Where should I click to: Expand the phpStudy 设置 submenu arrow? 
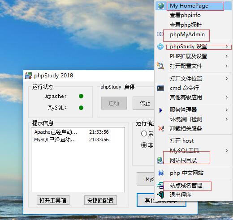coord(227,47)
